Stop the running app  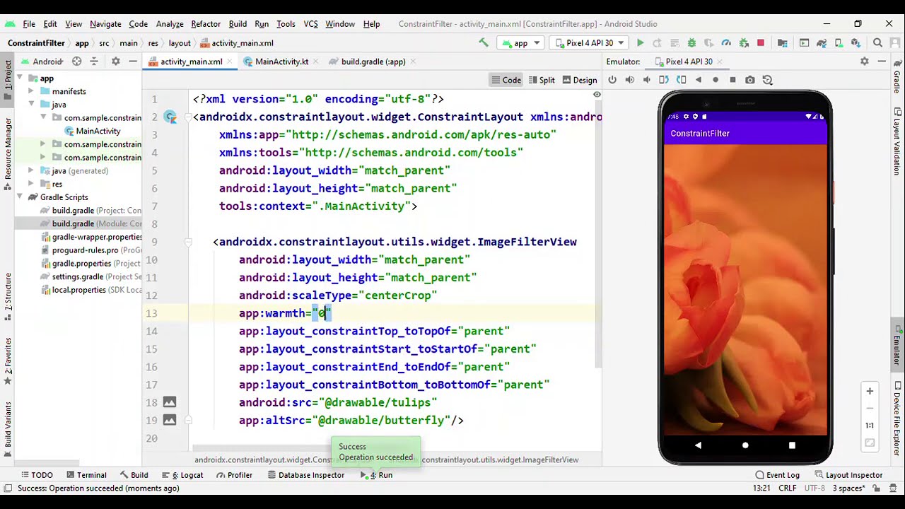[761, 43]
